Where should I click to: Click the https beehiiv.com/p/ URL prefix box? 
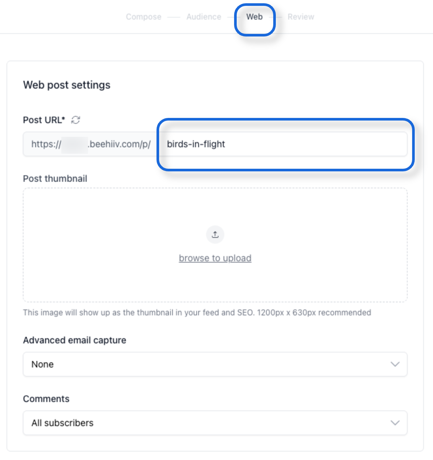(x=91, y=144)
